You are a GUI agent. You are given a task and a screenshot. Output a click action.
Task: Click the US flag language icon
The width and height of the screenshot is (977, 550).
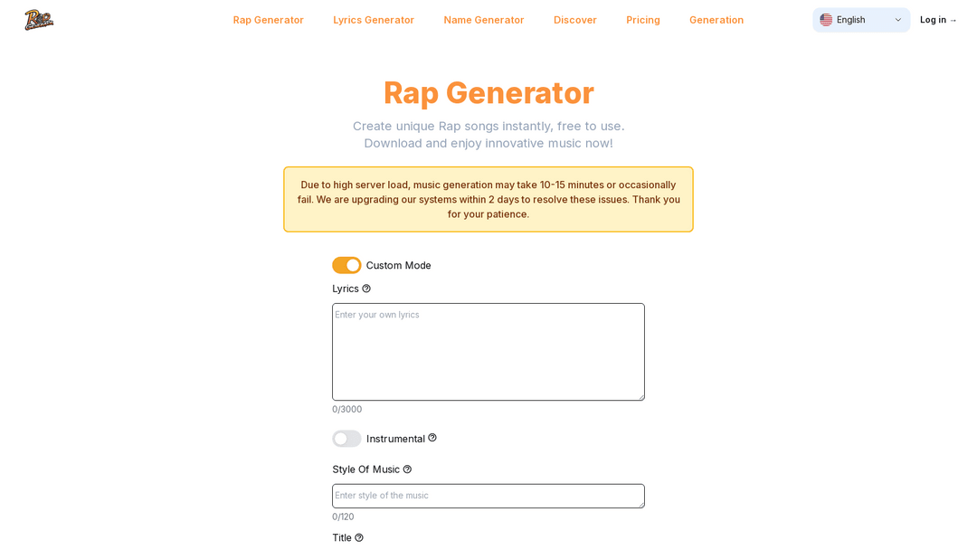(826, 20)
